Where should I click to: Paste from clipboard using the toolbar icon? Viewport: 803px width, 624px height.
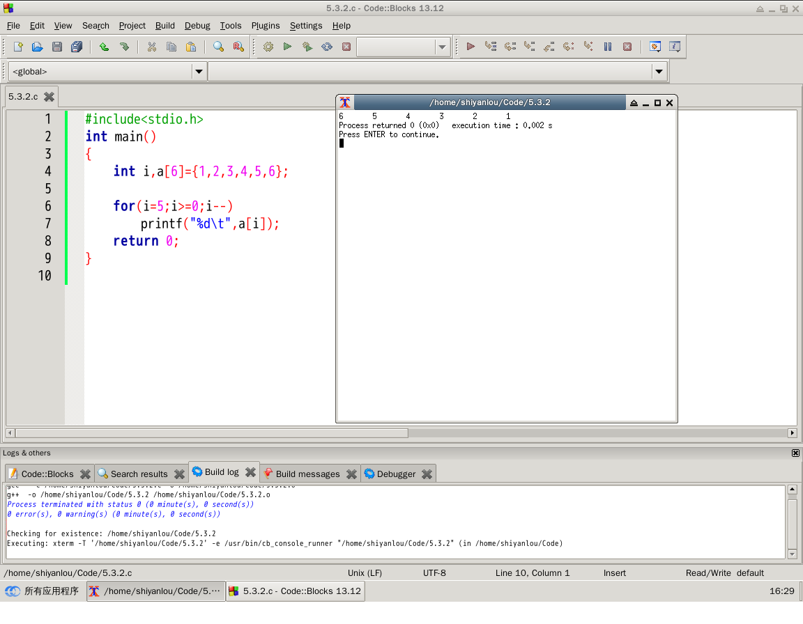pyautogui.click(x=191, y=47)
